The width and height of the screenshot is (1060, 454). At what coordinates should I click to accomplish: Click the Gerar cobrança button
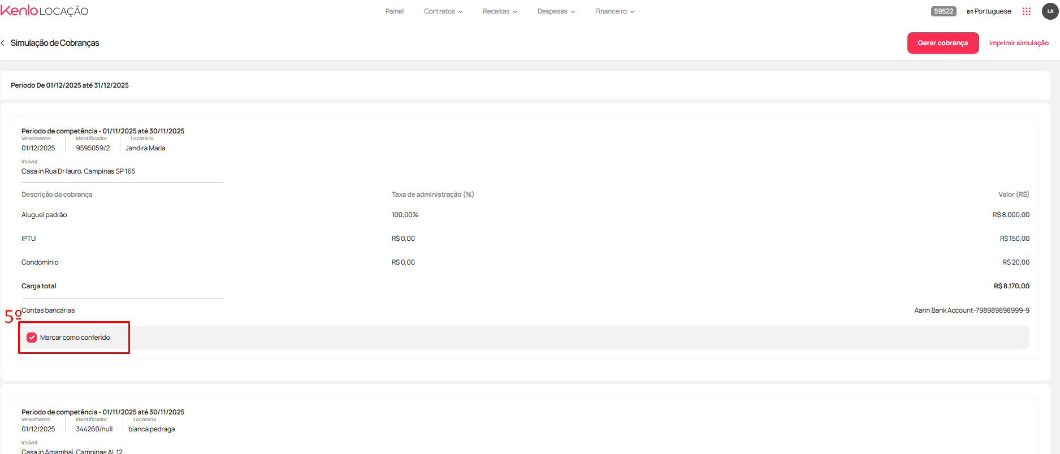click(x=943, y=43)
